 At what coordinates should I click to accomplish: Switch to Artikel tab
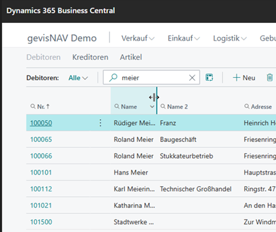coord(131,57)
